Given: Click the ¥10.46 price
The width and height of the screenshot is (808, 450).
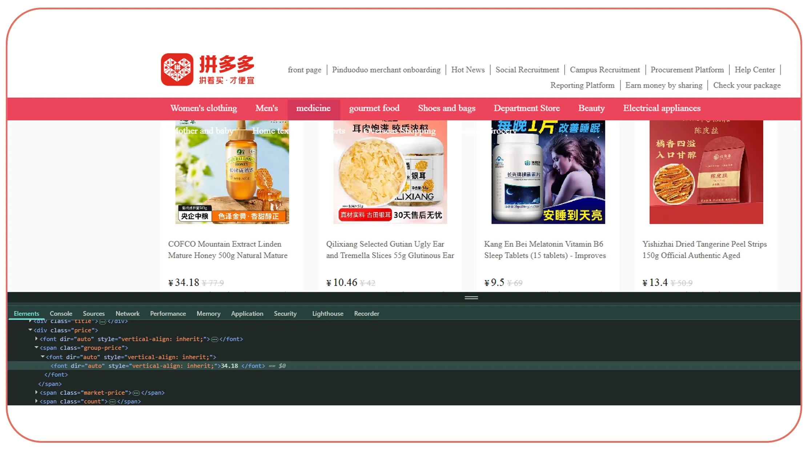Looking at the screenshot, I should [342, 282].
